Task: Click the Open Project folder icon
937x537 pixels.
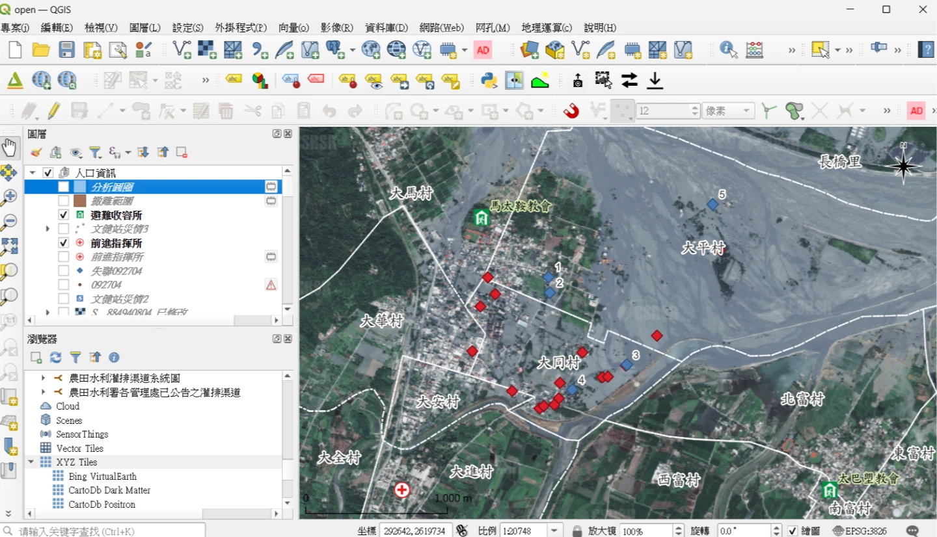Action: [x=41, y=50]
